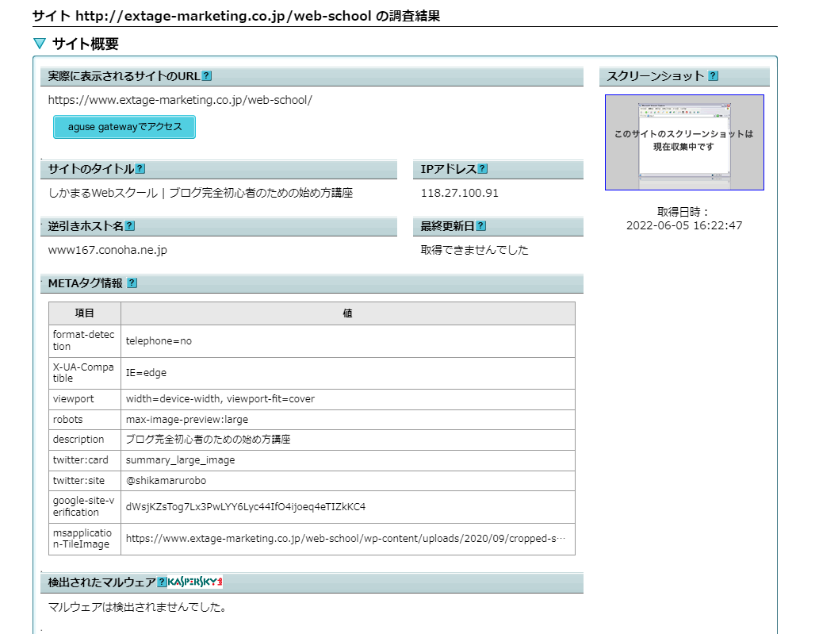Select hostname www167.conoha.ne.jp

(108, 250)
